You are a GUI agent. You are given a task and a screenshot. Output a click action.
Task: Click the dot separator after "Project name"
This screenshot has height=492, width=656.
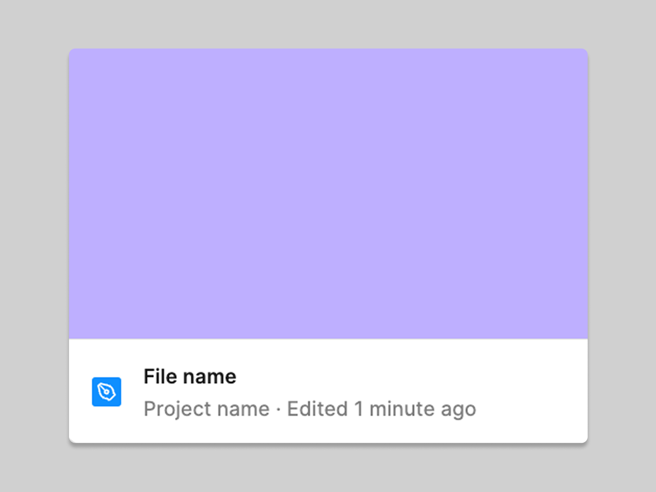coord(278,409)
